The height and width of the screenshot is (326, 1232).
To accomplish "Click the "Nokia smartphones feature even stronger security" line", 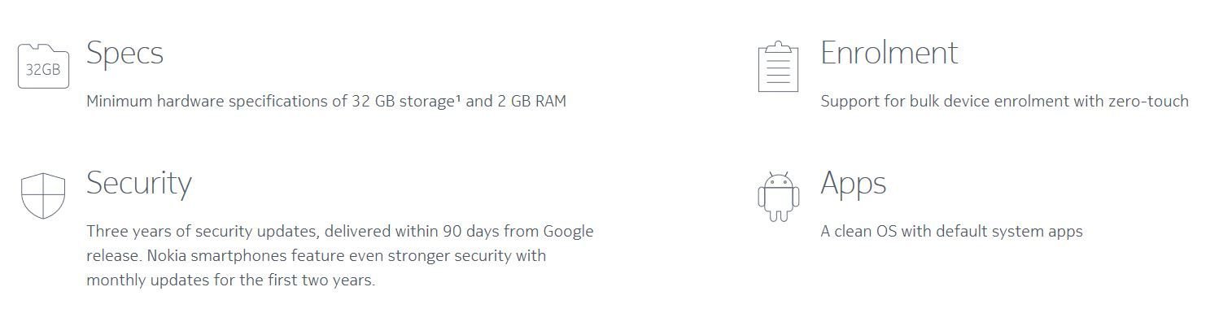I will [316, 256].
